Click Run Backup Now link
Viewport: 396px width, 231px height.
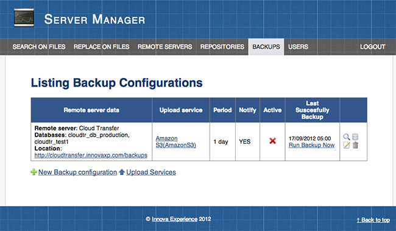312,145
